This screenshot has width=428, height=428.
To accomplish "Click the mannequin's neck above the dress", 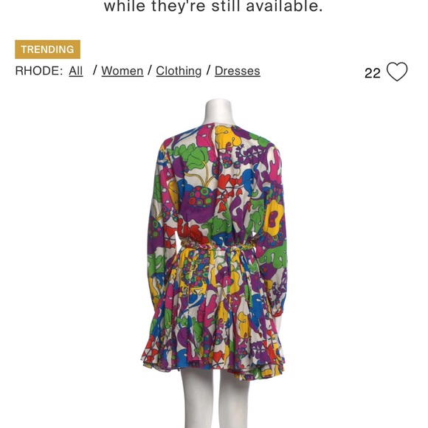I will coord(218,112).
